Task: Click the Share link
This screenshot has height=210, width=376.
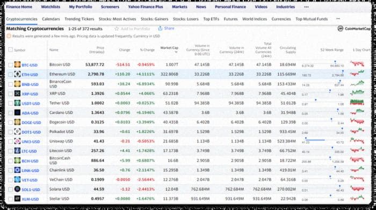Action: click(169, 28)
